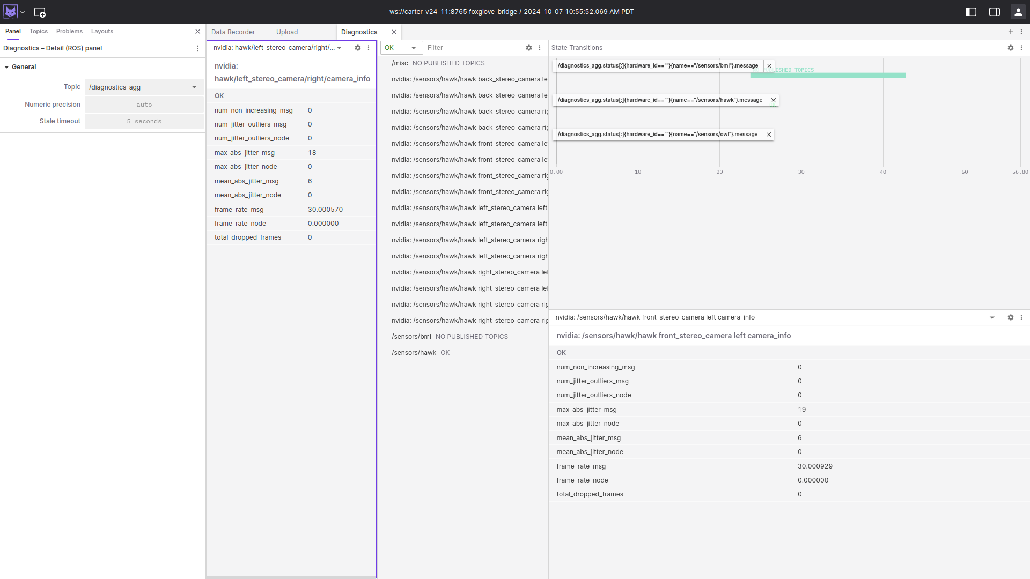
Task: Toggle the left sidebar icon
Action: (x=971, y=11)
